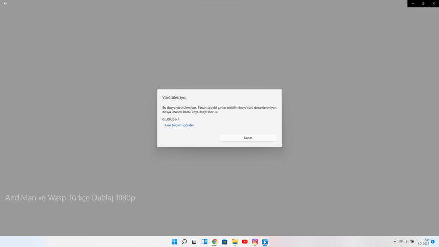Viewport: 439px width, 247px height.
Task: Open the notification count badge
Action: click(x=433, y=242)
